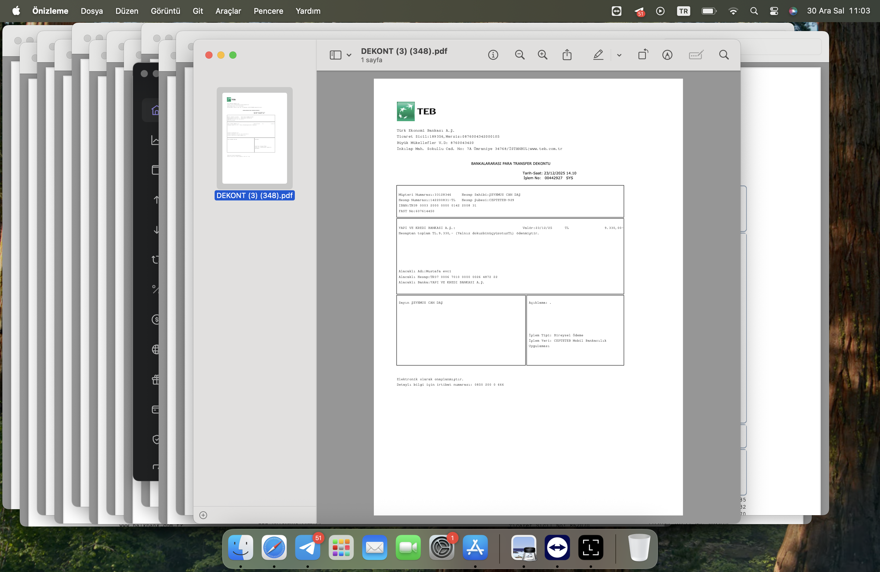
Task: Open System Settings from the Dock
Action: 441,547
